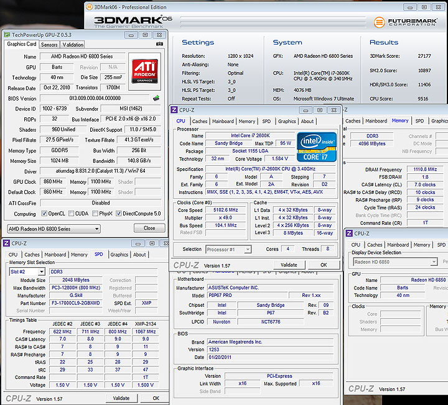Image resolution: width=448 pixels, height=405 pixels.
Task: Click the Graphics CPU-Z window's Z icon
Action: coord(349,234)
